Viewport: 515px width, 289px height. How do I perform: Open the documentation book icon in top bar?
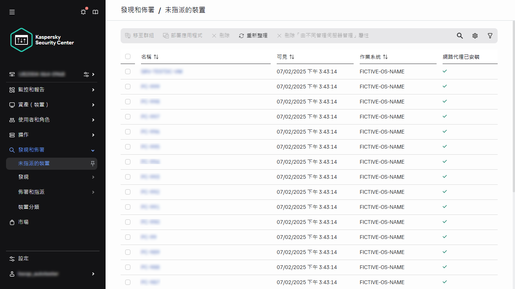95,12
